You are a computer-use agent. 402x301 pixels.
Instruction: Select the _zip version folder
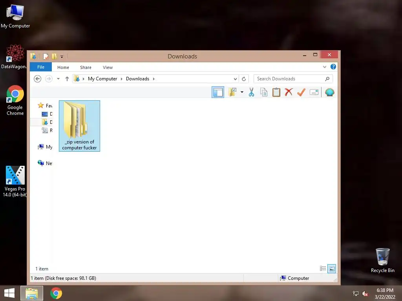[x=79, y=126]
